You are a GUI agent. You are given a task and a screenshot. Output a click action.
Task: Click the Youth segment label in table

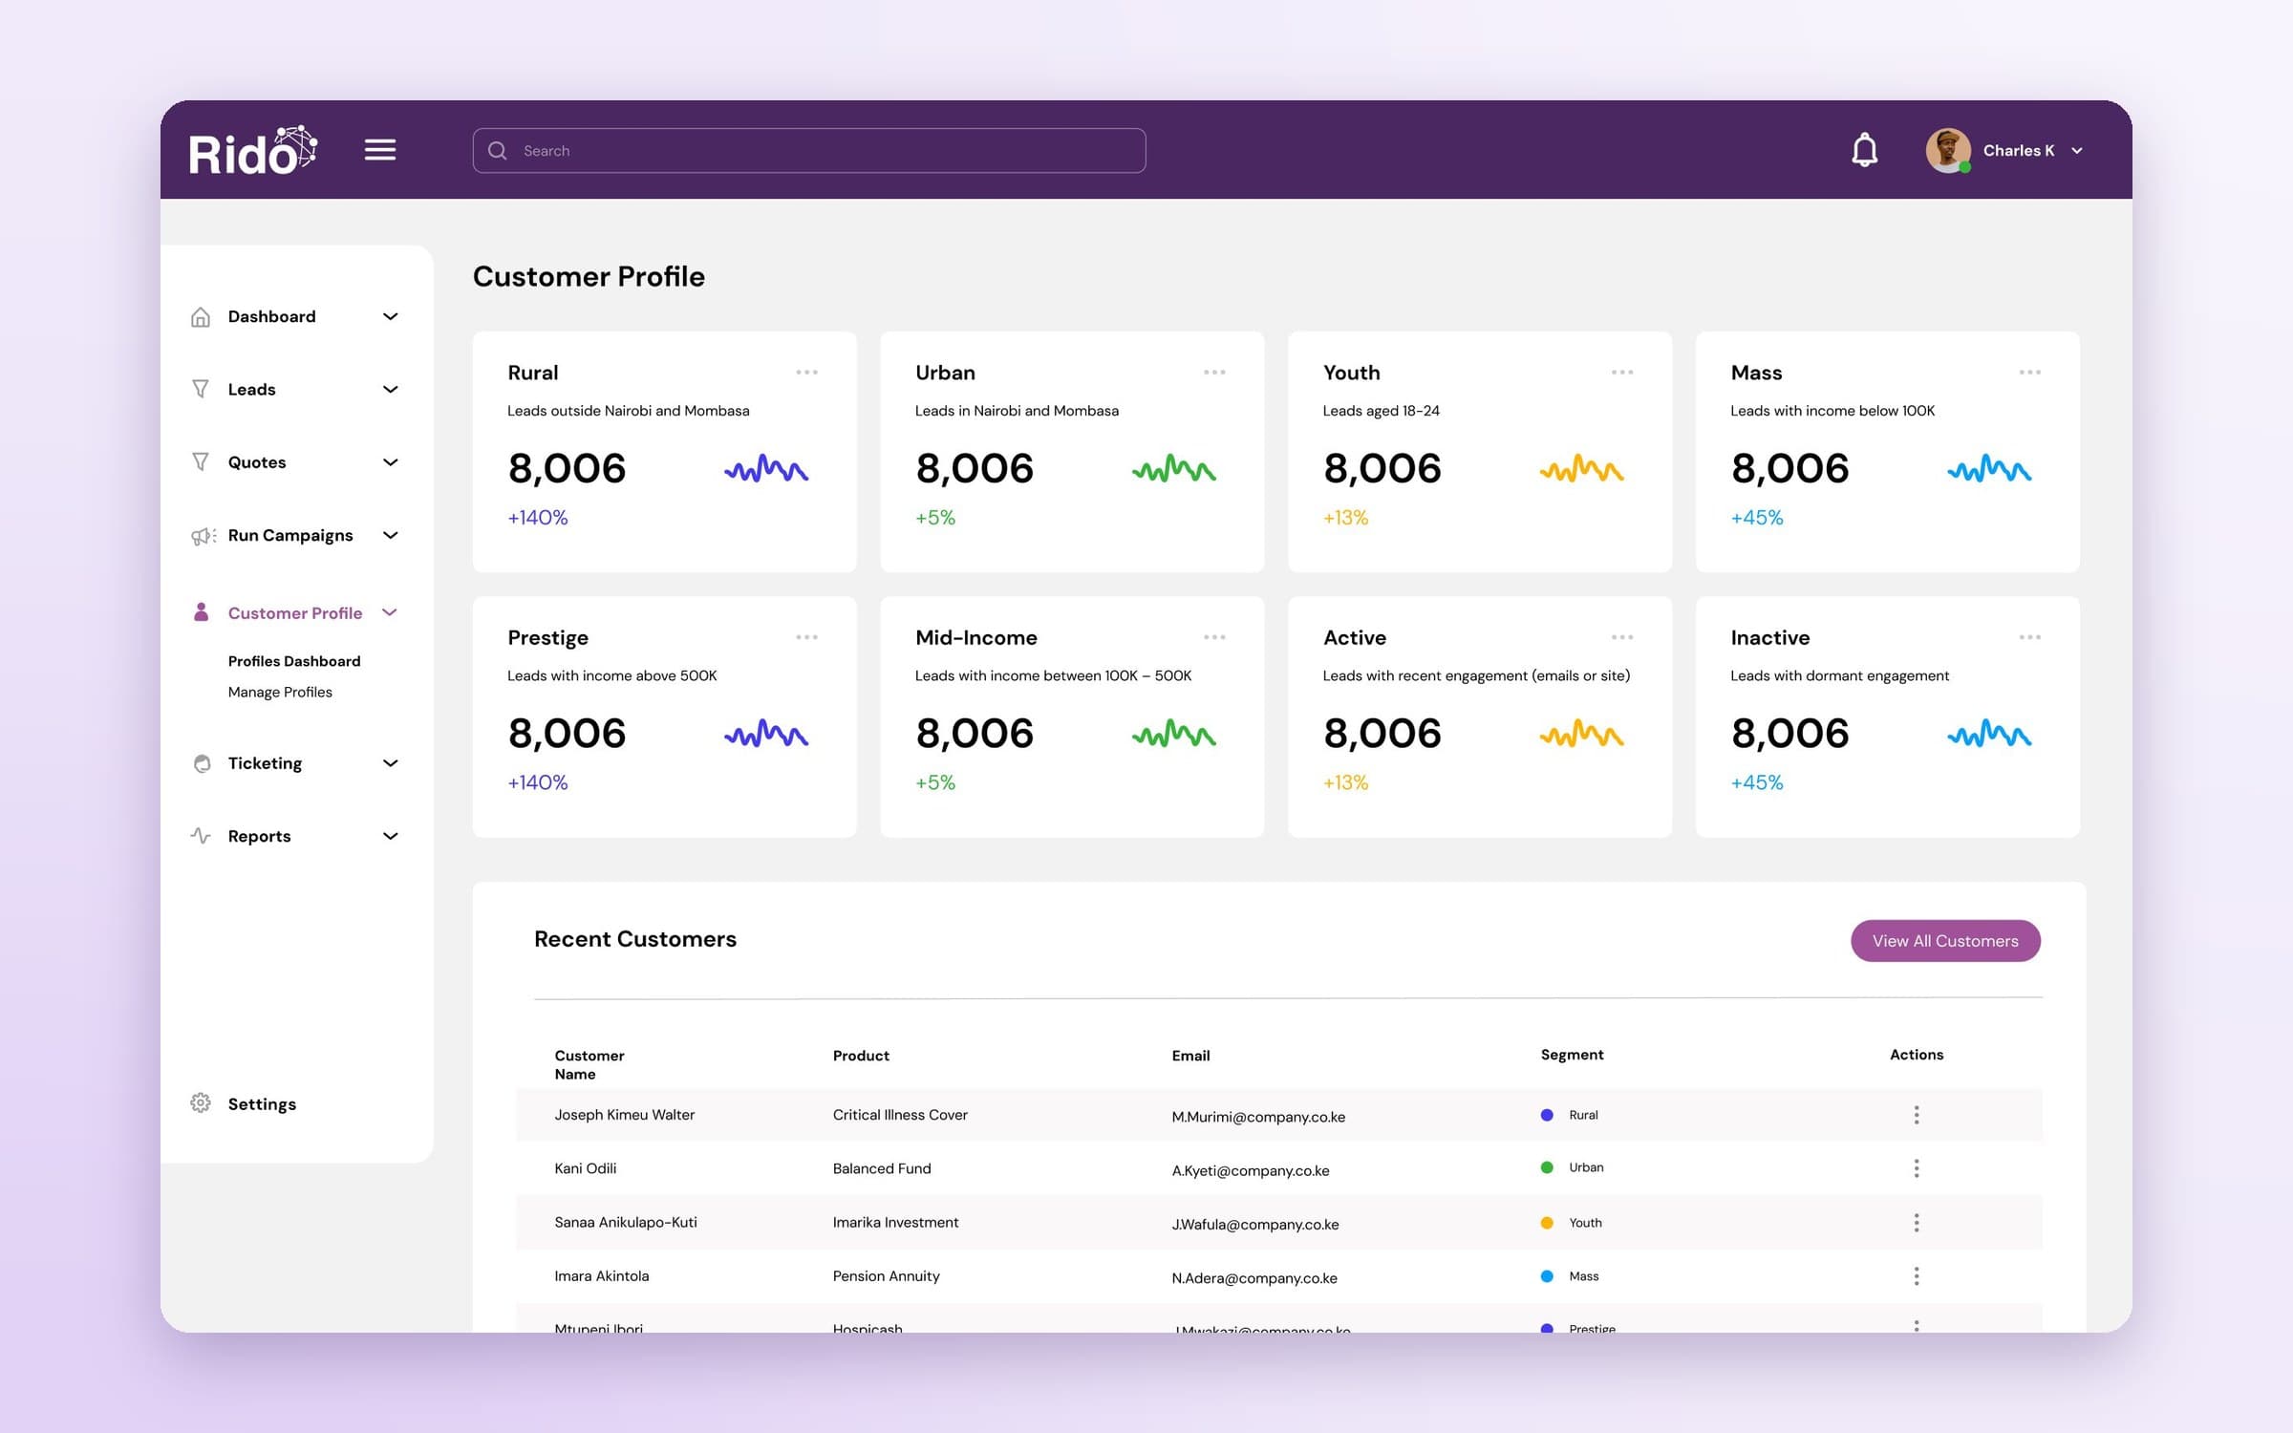point(1585,1223)
